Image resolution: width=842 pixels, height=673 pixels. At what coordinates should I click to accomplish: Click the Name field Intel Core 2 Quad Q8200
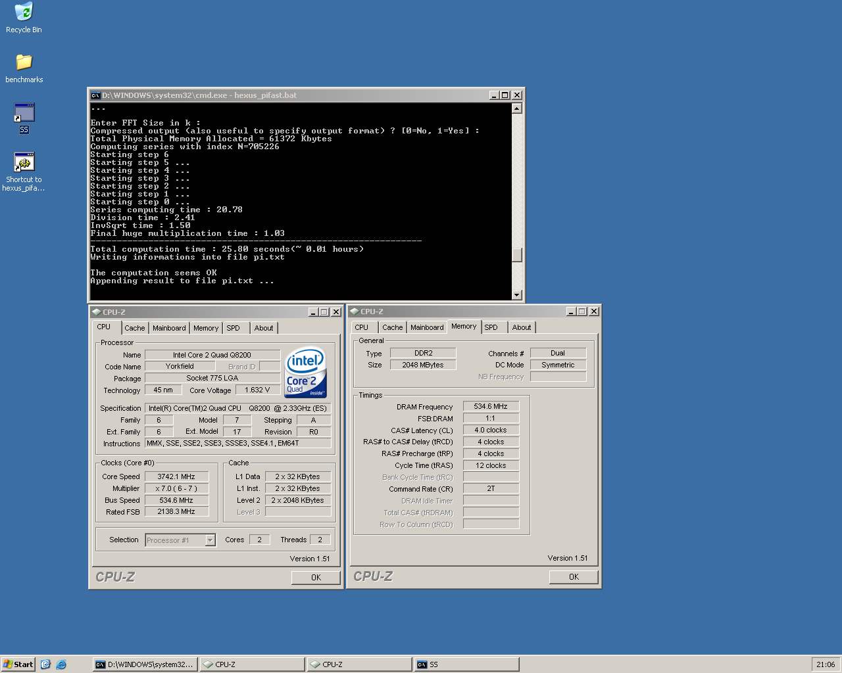tap(212, 355)
